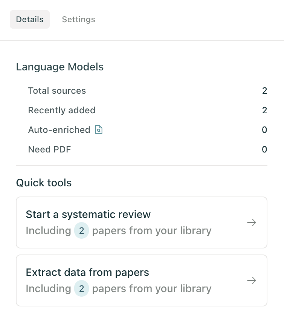Select the Recently added row

148,110
